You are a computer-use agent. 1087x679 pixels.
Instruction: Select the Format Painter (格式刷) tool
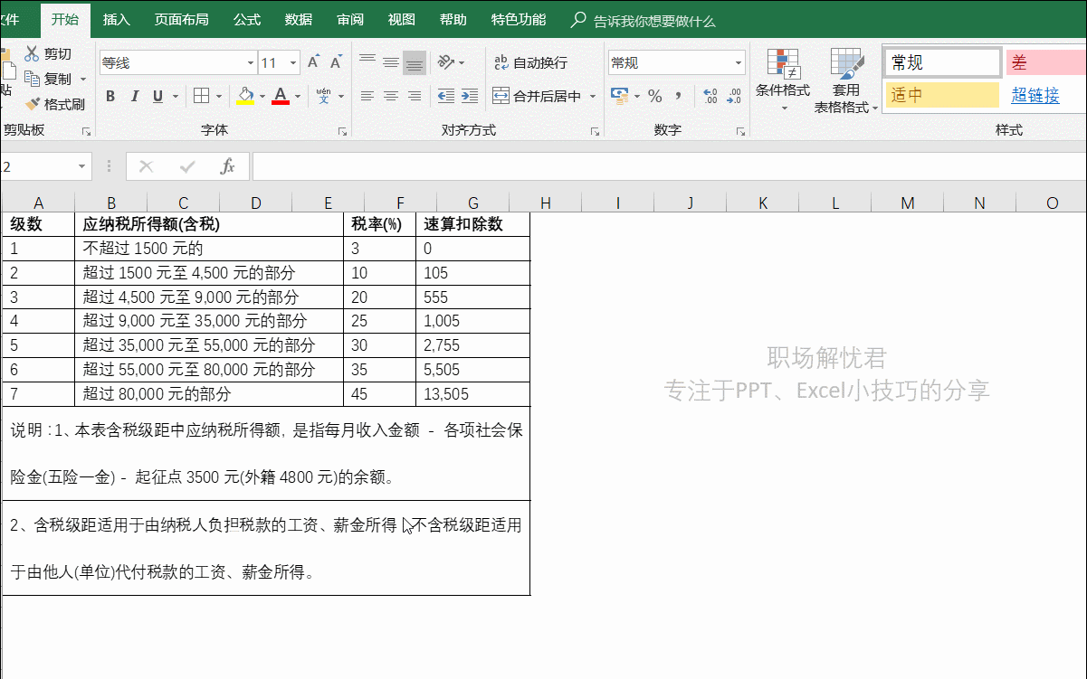click(54, 105)
